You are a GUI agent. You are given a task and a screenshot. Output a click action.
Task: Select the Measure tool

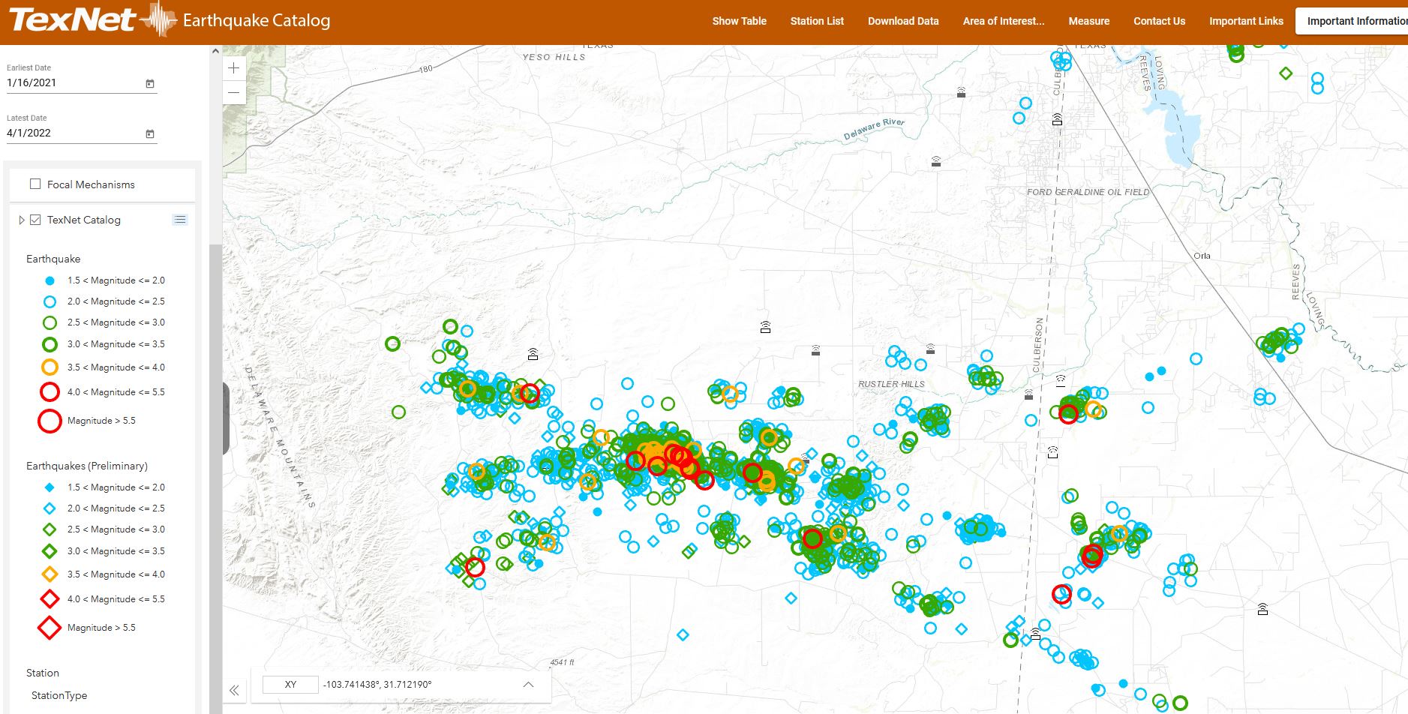click(x=1088, y=21)
